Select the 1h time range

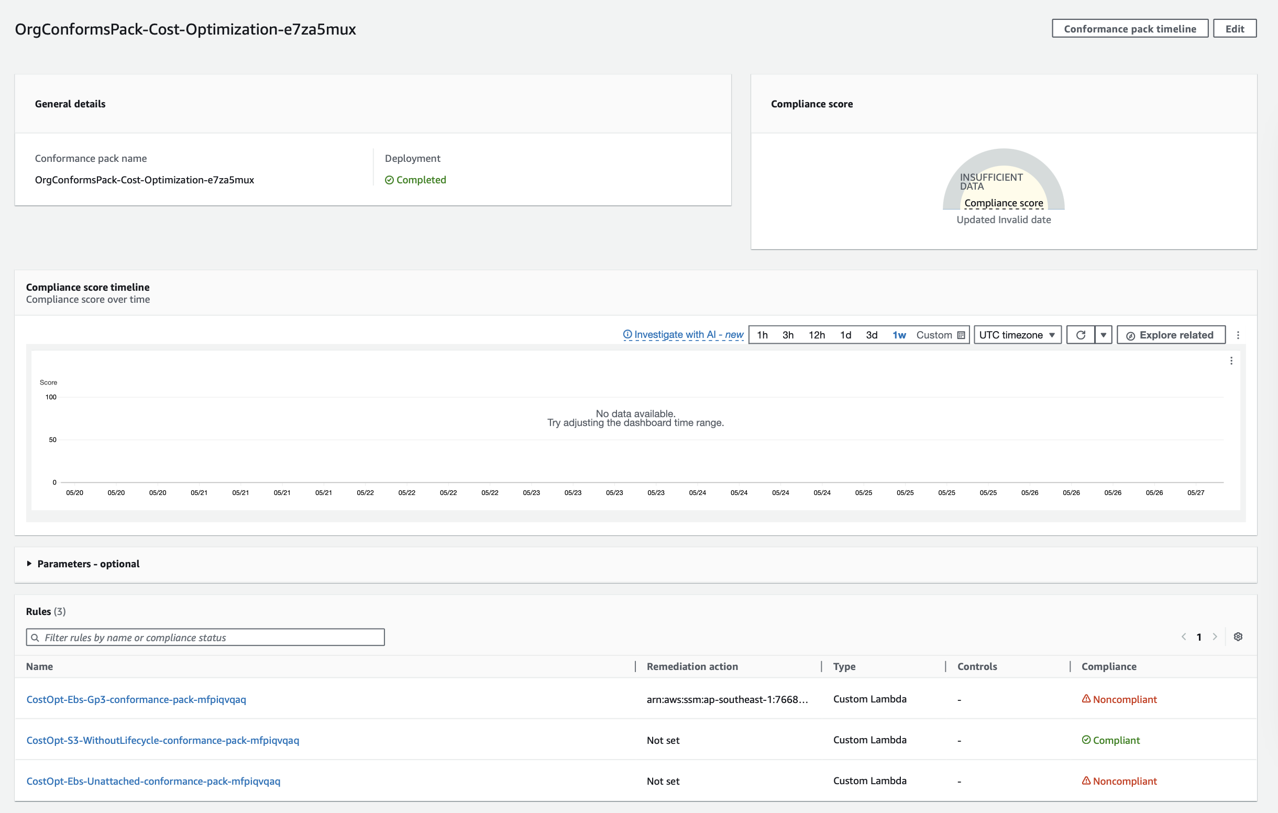click(x=763, y=334)
